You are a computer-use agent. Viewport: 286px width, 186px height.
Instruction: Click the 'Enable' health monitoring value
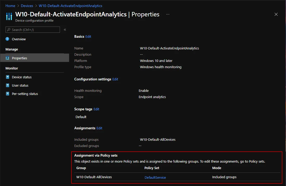tap(144, 91)
